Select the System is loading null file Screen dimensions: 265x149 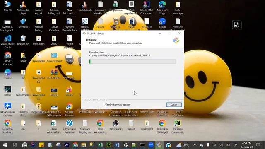point(7,25)
